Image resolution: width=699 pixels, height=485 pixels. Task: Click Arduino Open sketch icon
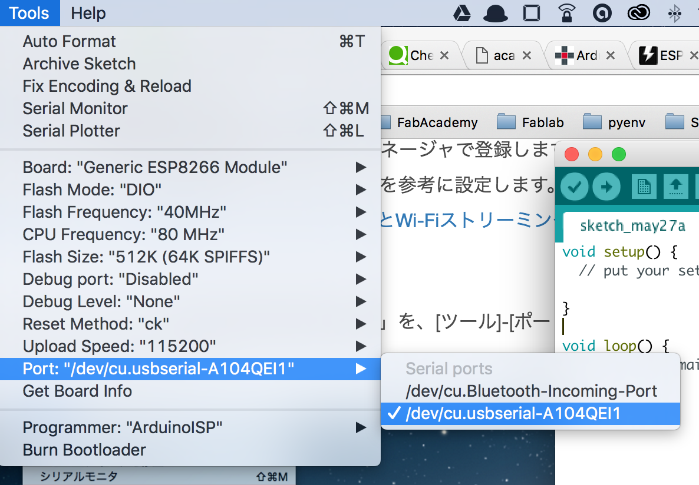[x=676, y=186]
